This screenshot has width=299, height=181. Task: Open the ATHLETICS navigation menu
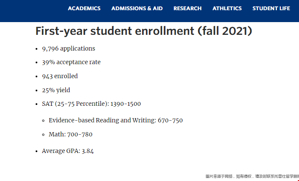tap(227, 8)
